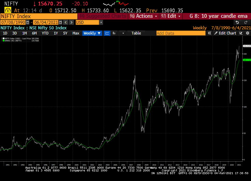251x181 pixels.
Task: Click the NIFTY Index security field
Action: (x=39, y=16)
